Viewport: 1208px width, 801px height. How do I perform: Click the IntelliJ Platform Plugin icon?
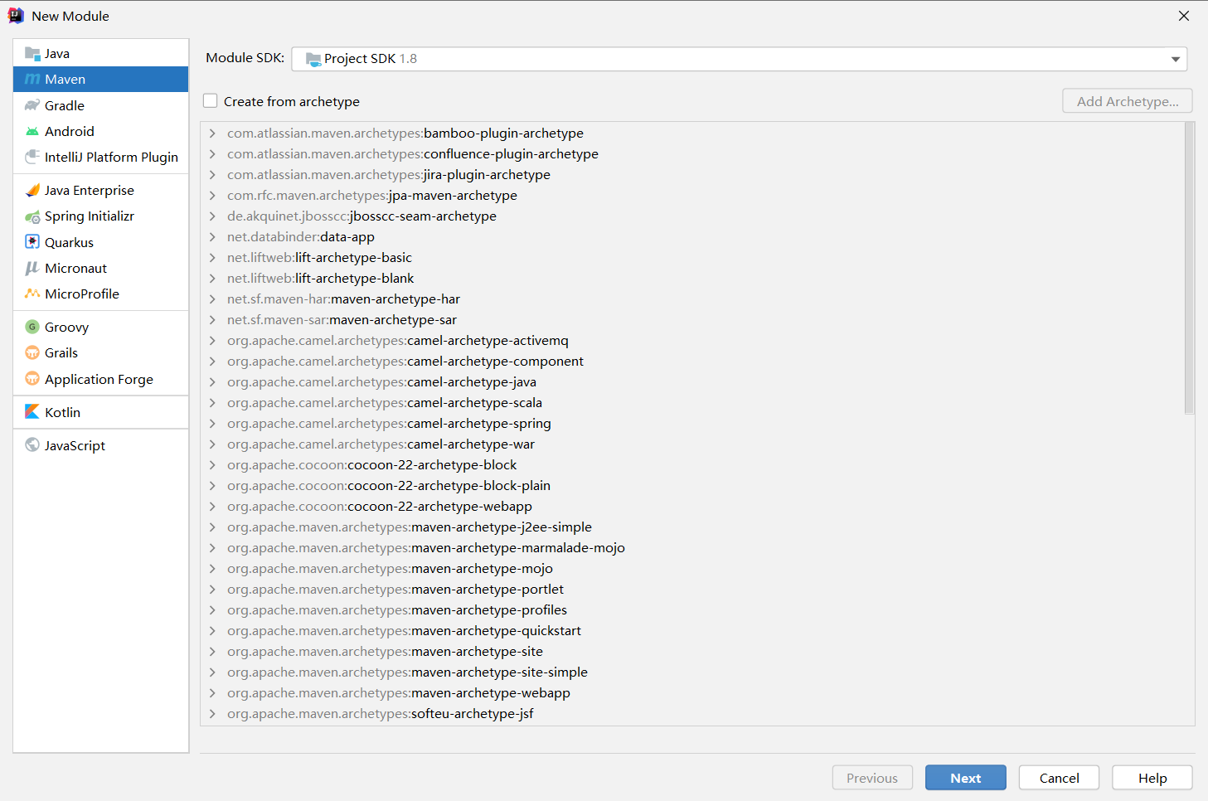[x=32, y=157]
